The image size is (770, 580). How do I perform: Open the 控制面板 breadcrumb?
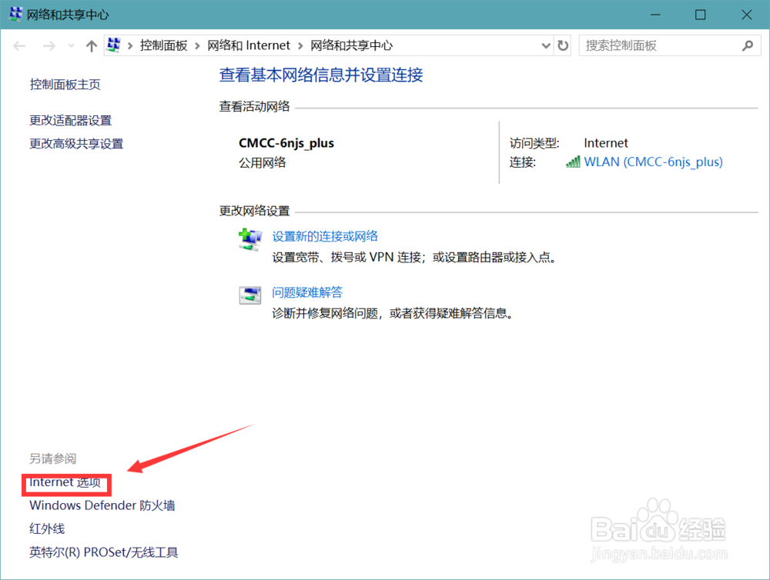click(x=163, y=45)
